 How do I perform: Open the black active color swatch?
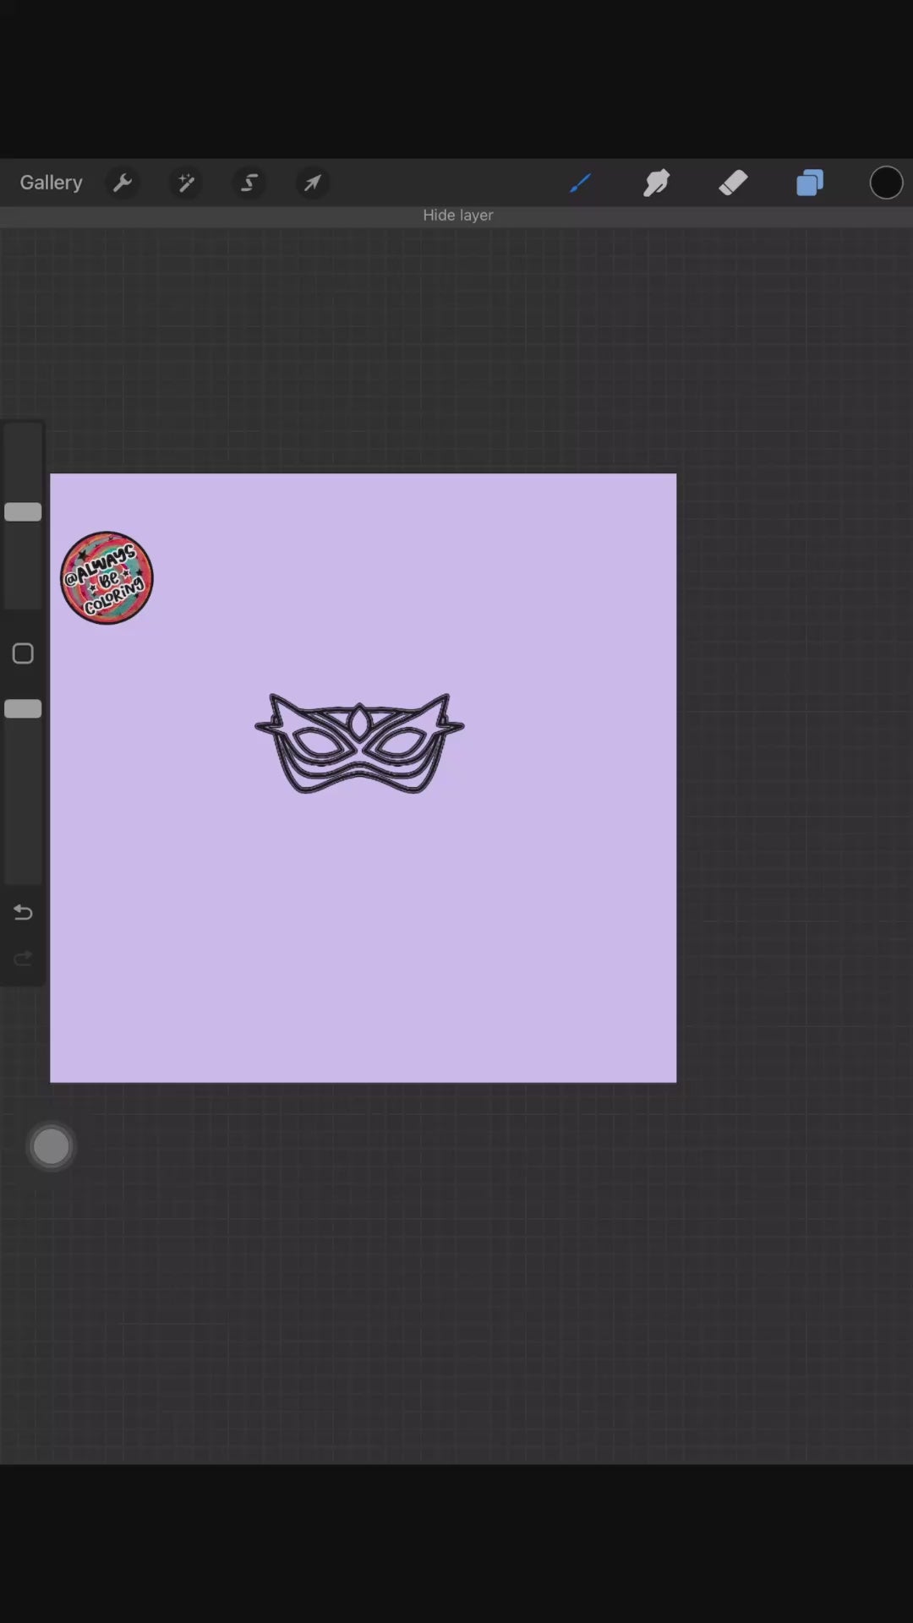tap(886, 183)
